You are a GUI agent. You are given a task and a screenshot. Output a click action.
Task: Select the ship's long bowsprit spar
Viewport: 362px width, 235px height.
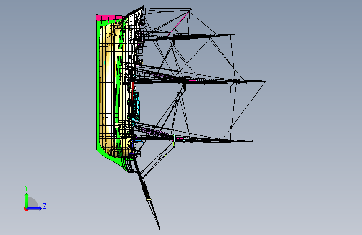tap(147, 193)
